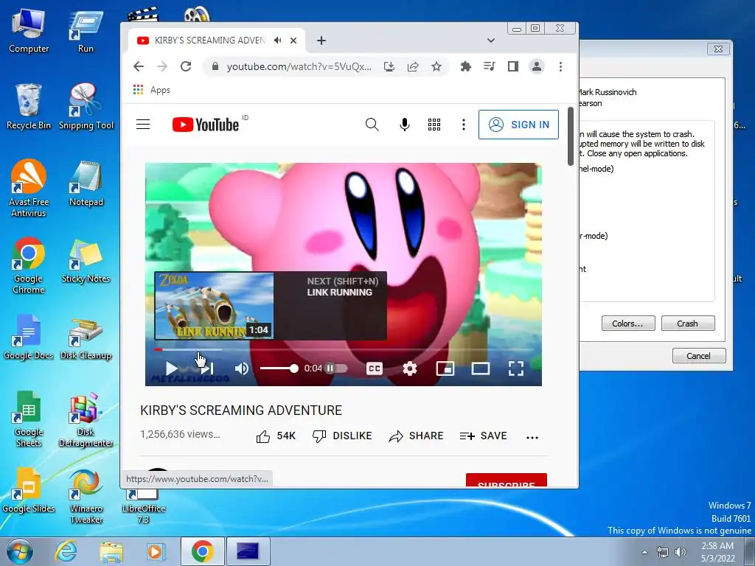Go back in Chrome
Screen dimensions: 755x566
click(139, 66)
